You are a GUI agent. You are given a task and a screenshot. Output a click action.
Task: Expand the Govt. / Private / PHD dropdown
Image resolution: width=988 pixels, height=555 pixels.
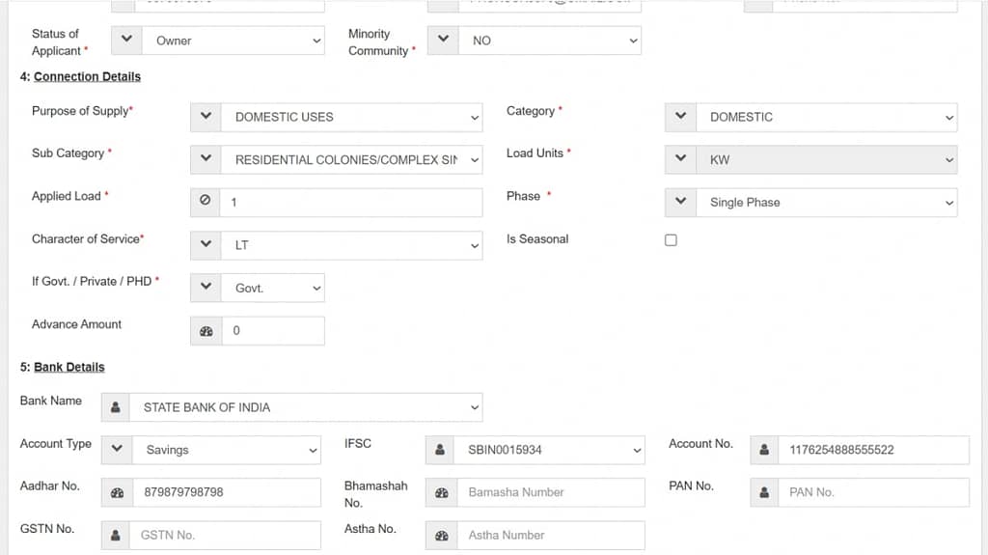(x=272, y=288)
